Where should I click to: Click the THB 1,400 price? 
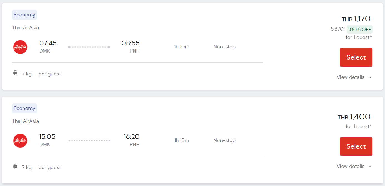click(x=354, y=117)
